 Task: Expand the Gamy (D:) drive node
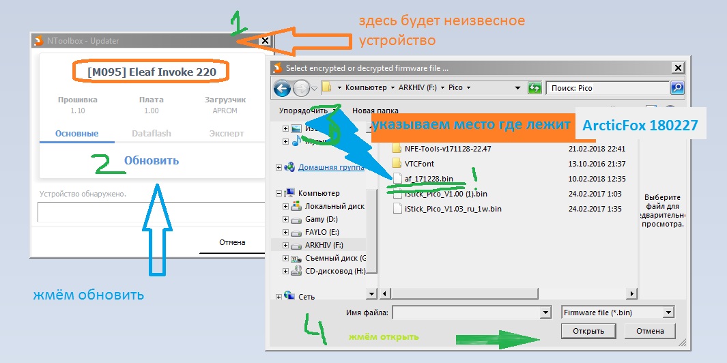[285, 219]
